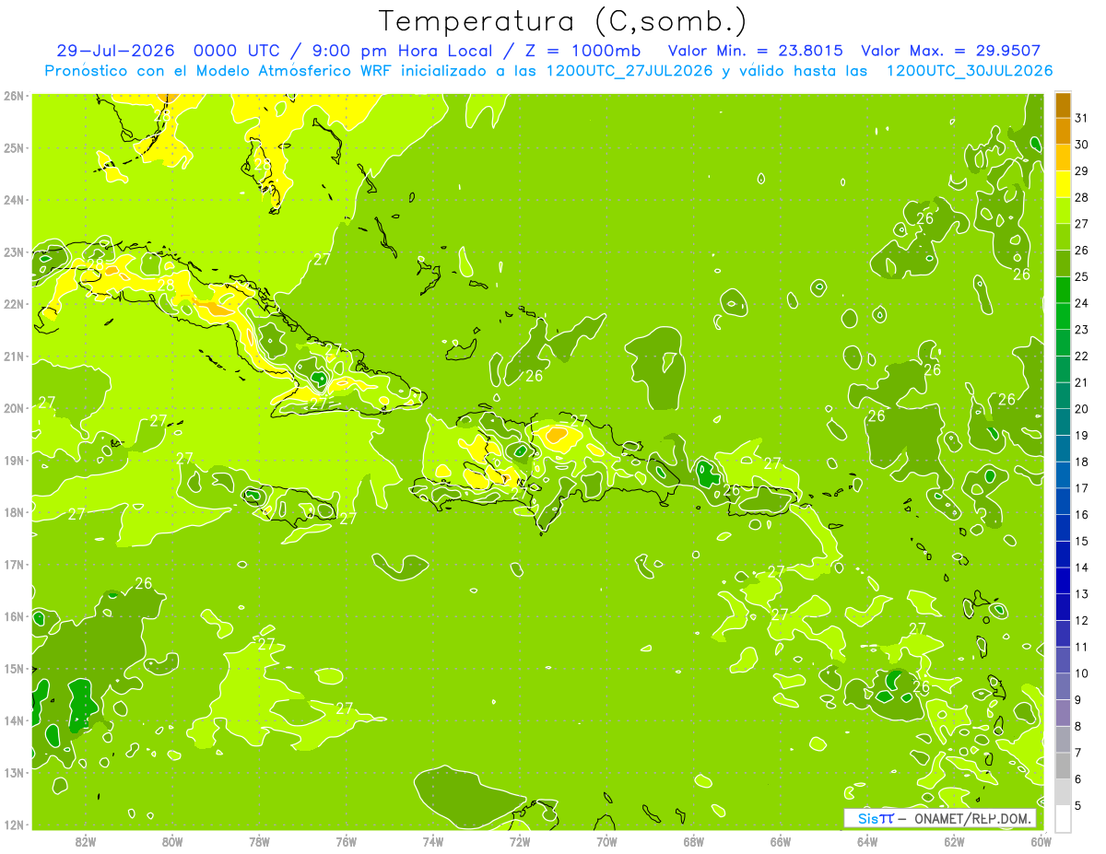Click the light orange swatch between 29 and 30
1106x854 pixels.
[x=1063, y=158]
